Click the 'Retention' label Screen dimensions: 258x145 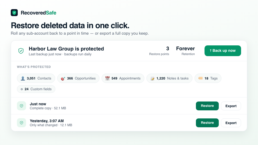point(188,54)
